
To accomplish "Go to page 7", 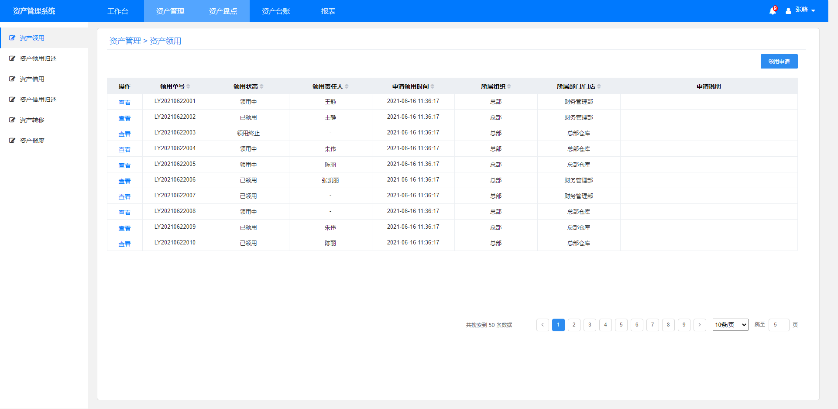I will coord(653,325).
